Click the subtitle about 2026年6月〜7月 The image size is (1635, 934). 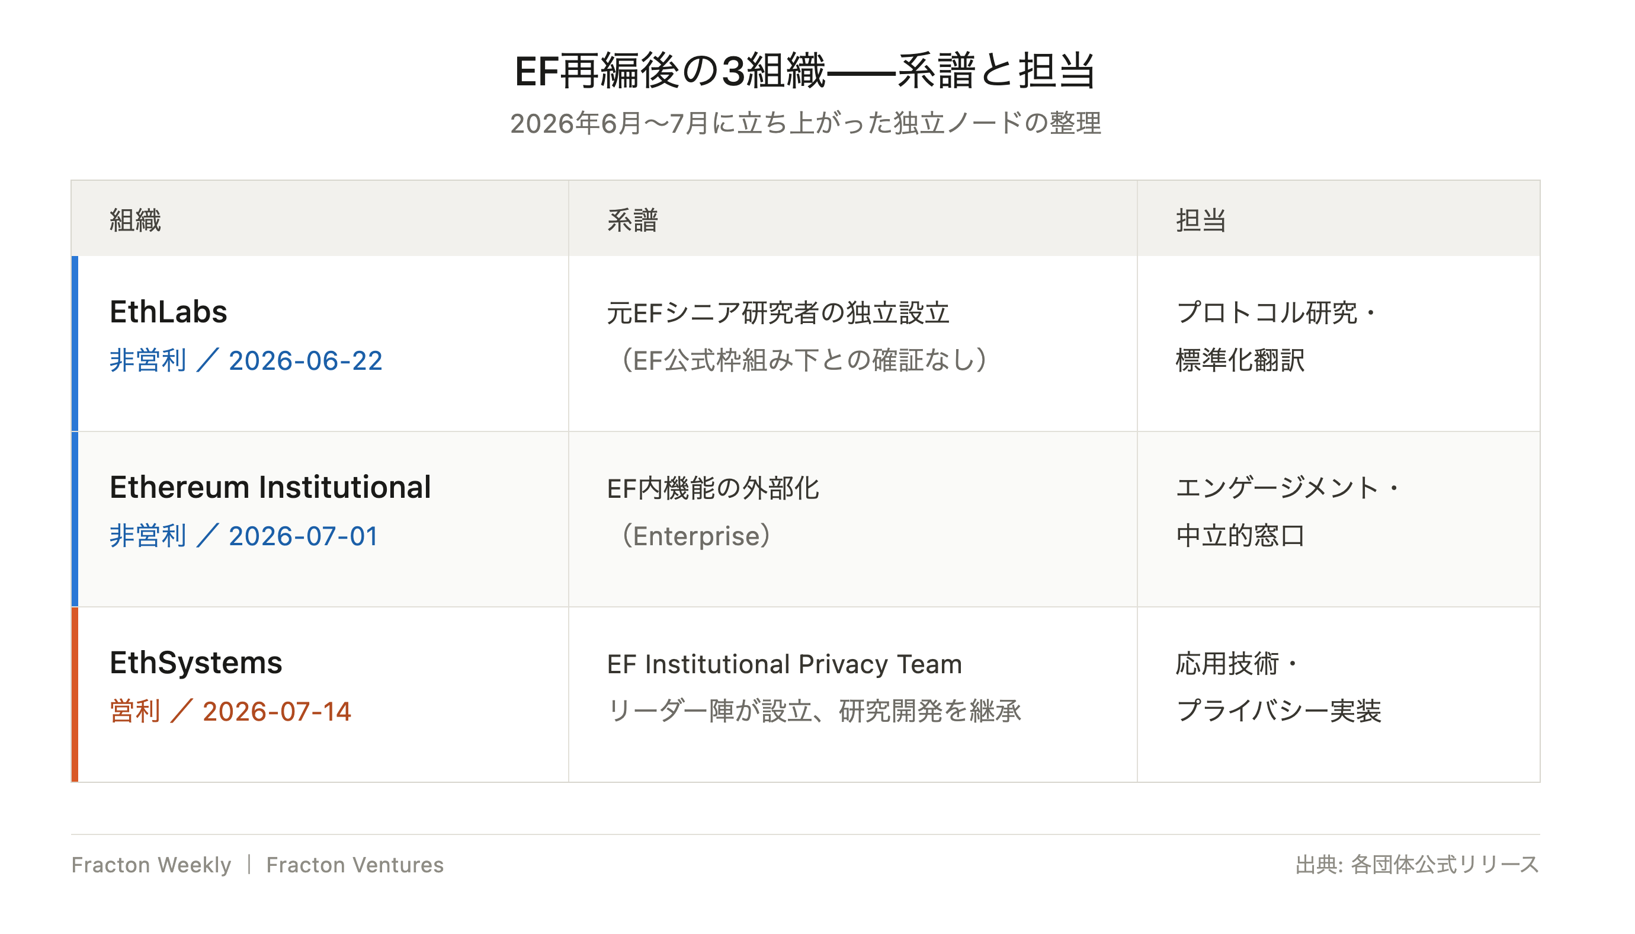[x=805, y=123]
